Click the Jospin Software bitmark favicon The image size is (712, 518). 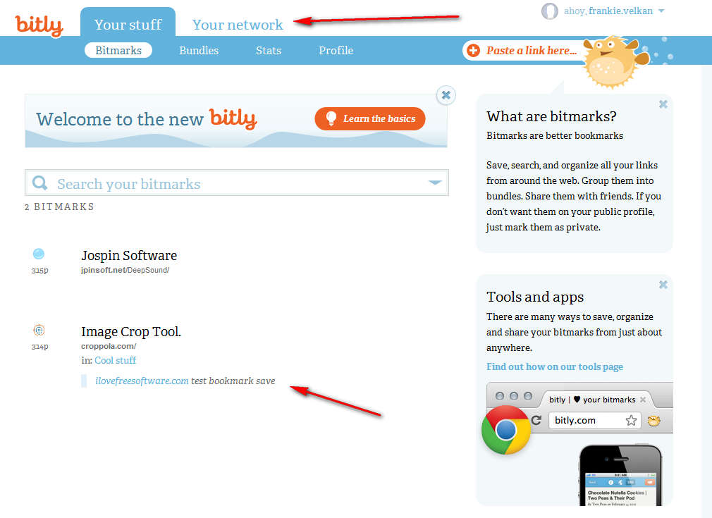coord(39,254)
